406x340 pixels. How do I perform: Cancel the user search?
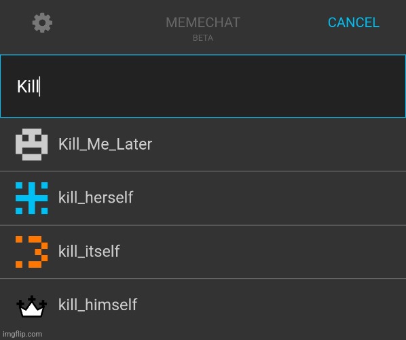354,22
